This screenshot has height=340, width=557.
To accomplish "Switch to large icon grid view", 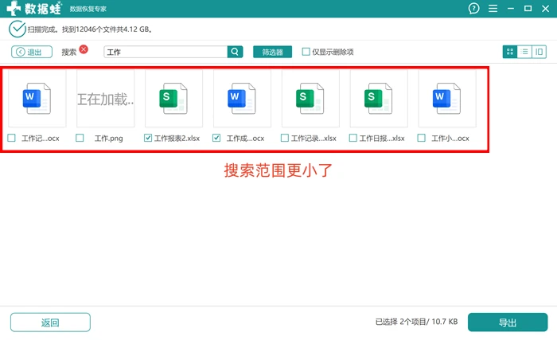I will [510, 52].
